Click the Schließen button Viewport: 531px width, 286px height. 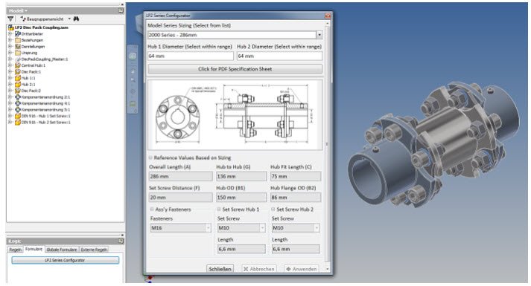[x=220, y=269]
